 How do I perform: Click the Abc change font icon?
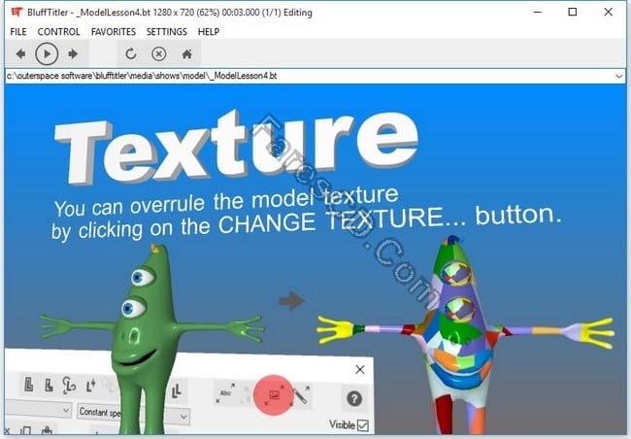click(x=226, y=393)
